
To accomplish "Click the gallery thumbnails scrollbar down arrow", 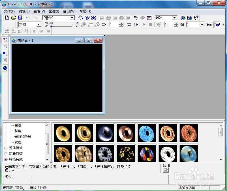I will 221,160.
